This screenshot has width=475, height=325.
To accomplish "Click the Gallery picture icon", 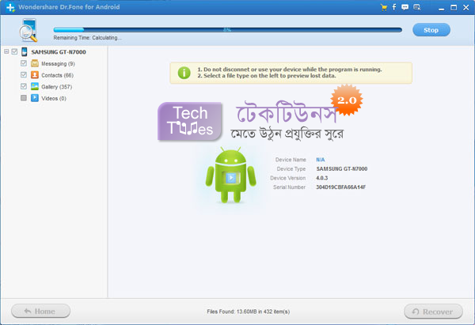I will pos(35,86).
